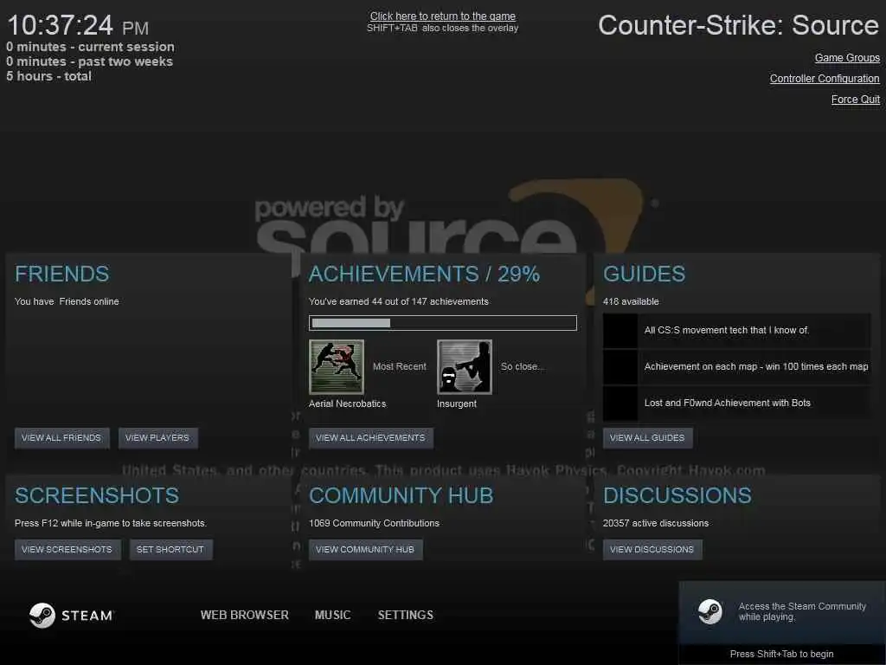The width and height of the screenshot is (886, 665).
Task: Click the DISCUSSIONS panel heading
Action: point(677,496)
